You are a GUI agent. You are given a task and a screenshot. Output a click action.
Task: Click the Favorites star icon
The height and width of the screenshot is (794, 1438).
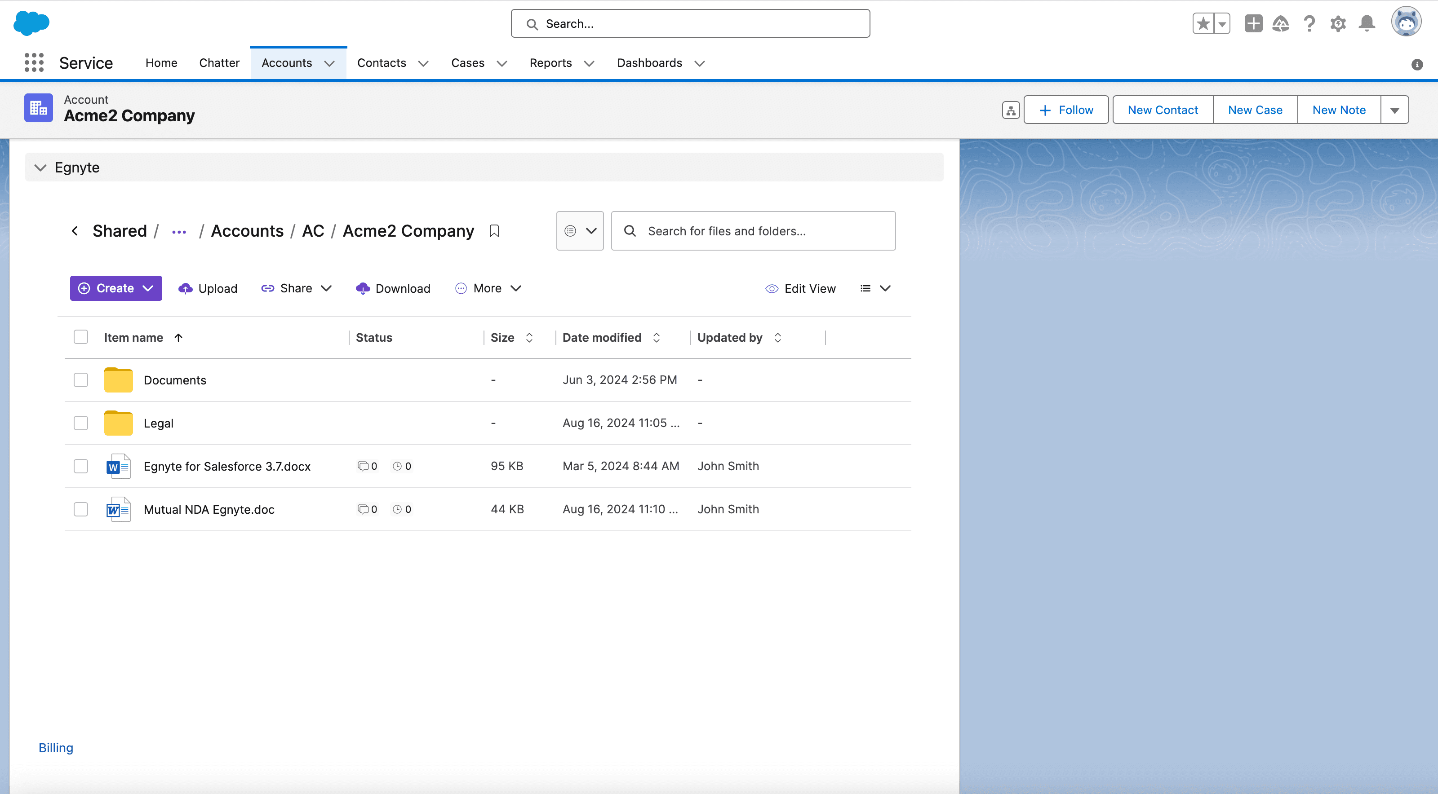coord(1203,23)
